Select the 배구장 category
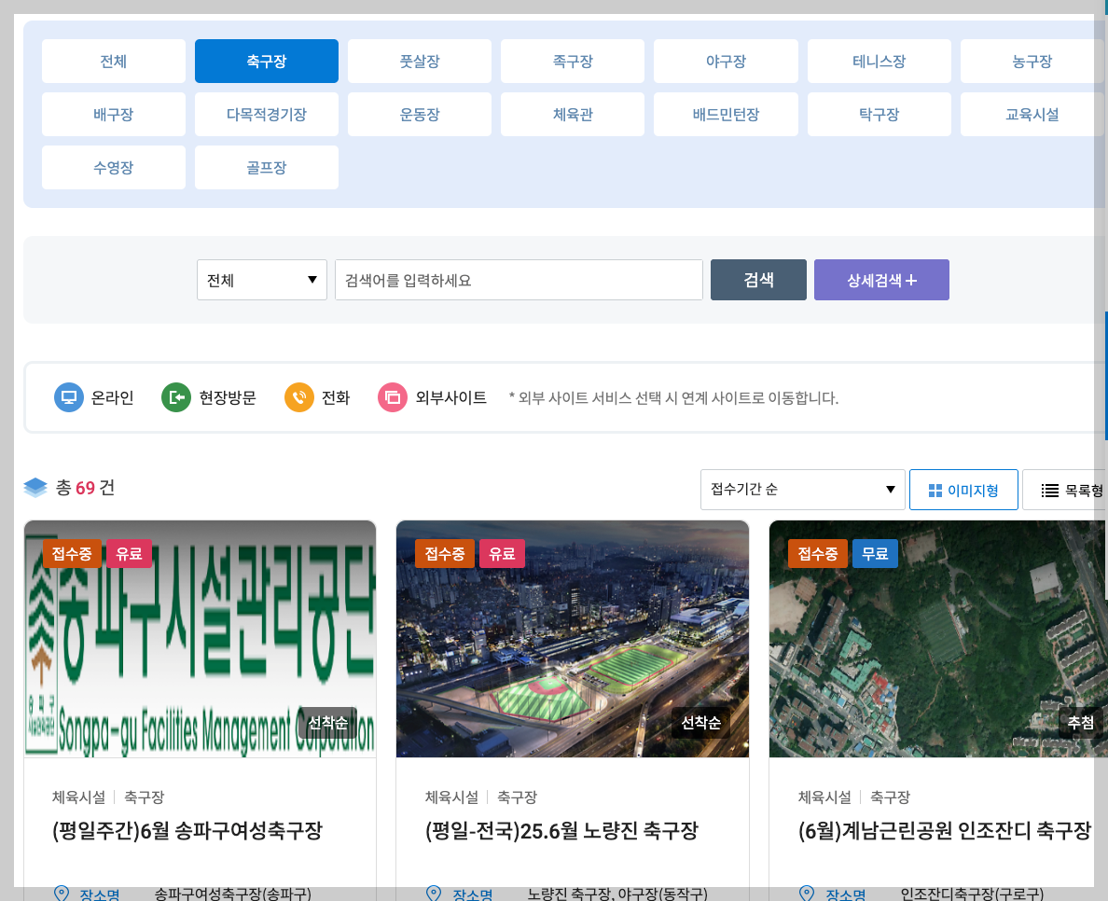The width and height of the screenshot is (1108, 901). click(x=113, y=114)
